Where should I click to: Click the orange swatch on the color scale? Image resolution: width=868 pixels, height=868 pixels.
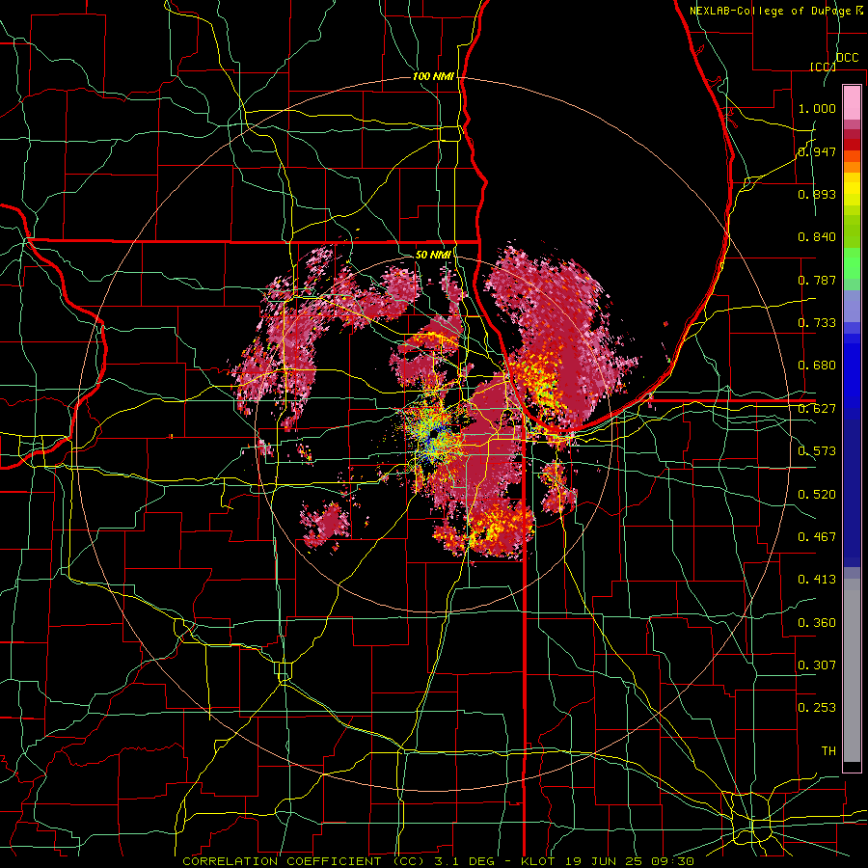pos(852,167)
